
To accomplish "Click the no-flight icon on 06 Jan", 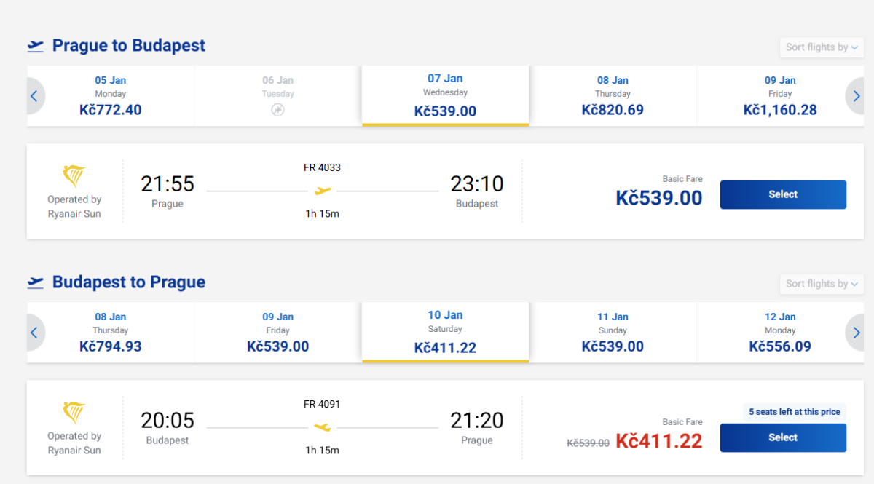I will pyautogui.click(x=277, y=110).
